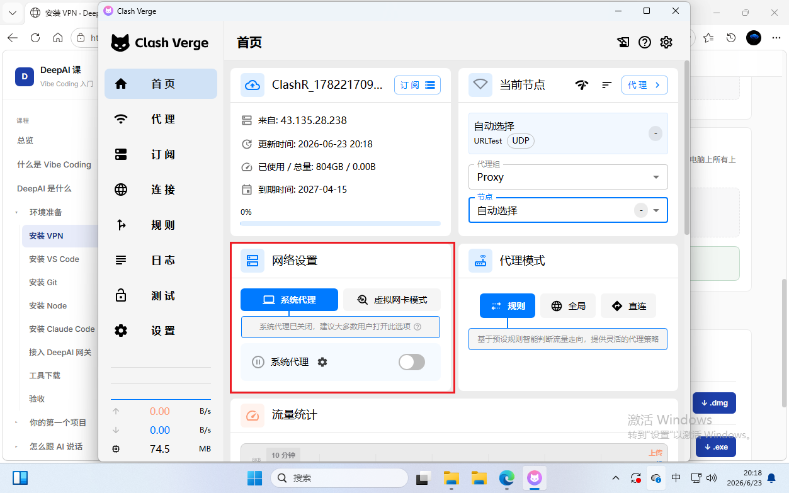Image resolution: width=789 pixels, height=493 pixels.
Task: Click the 10 分钟 time range chip
Action: [x=283, y=455]
